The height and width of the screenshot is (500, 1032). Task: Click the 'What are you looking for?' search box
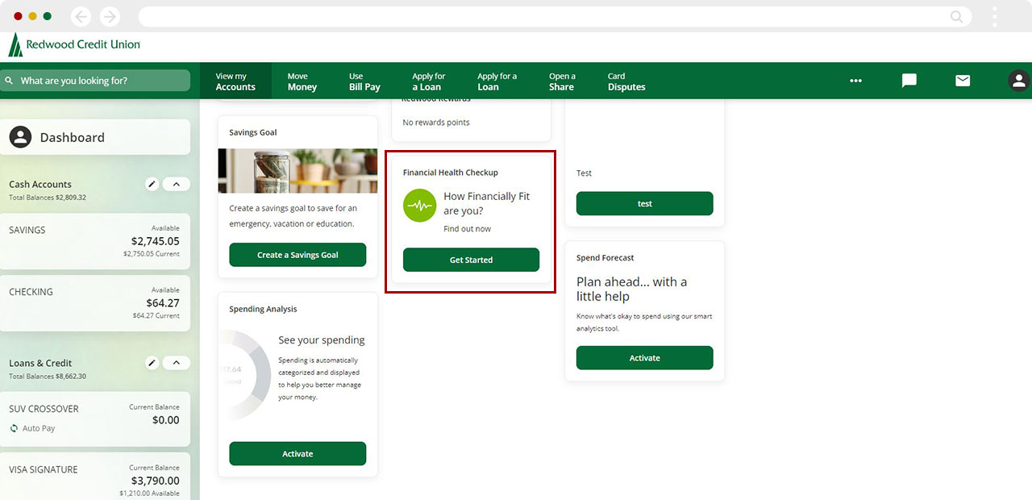point(97,81)
